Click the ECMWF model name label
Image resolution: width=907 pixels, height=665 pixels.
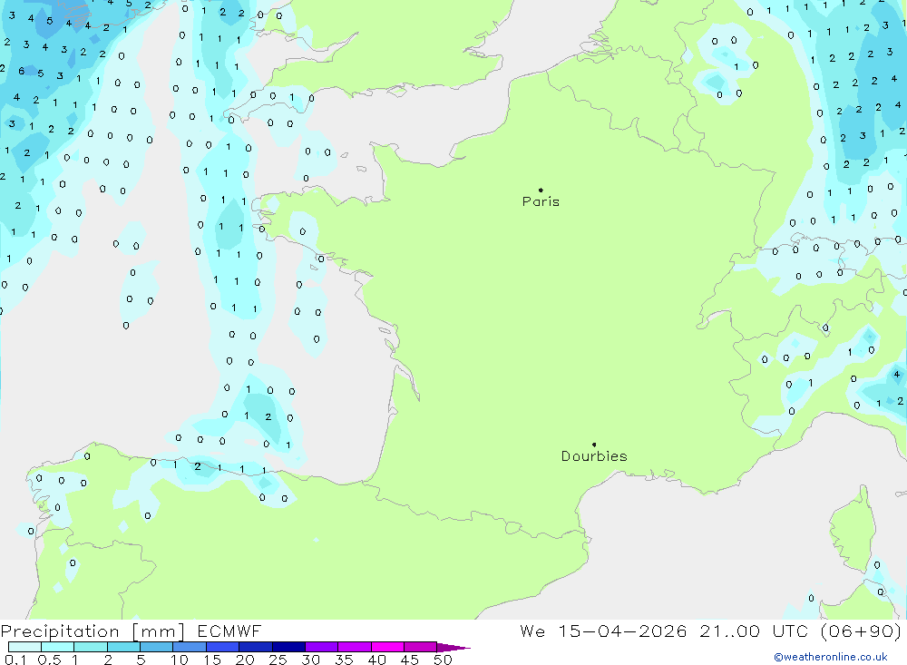click(x=229, y=631)
